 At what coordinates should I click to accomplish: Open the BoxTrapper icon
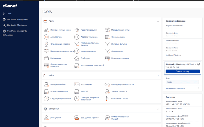(77, 58)
